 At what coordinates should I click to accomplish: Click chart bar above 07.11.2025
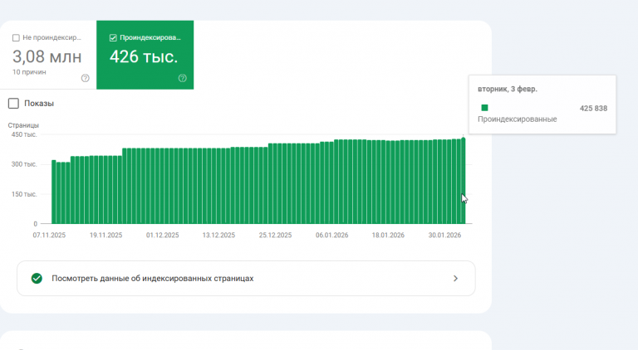54,192
